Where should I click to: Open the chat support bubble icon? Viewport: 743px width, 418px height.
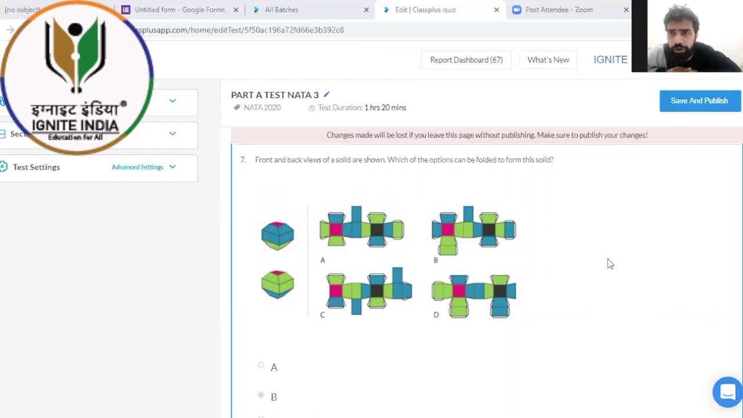pyautogui.click(x=727, y=392)
